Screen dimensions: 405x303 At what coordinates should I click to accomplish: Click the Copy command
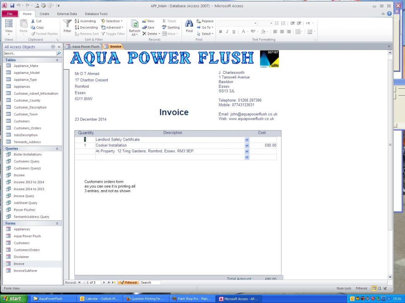point(37,27)
